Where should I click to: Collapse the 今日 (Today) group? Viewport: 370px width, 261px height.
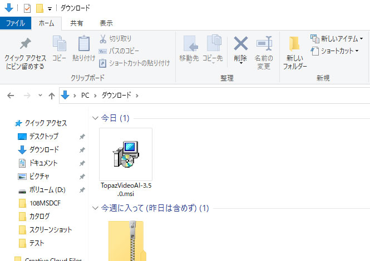[95, 118]
